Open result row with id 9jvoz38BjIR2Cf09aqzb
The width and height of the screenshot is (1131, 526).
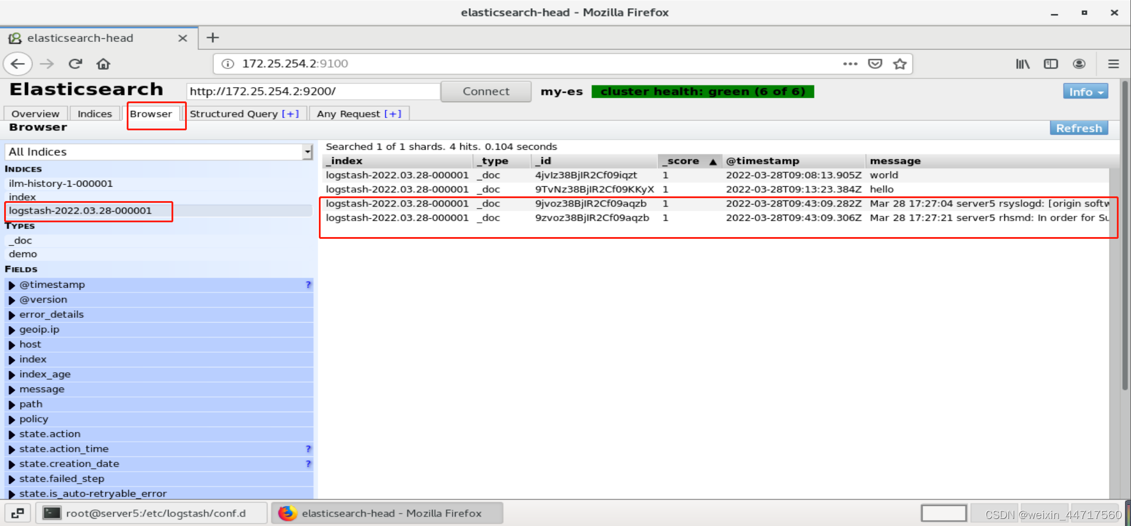[715, 203]
